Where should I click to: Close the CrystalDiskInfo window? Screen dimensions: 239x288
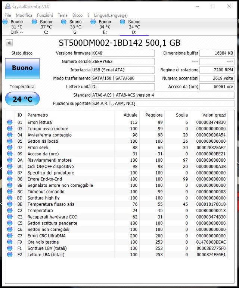[x=229, y=6]
